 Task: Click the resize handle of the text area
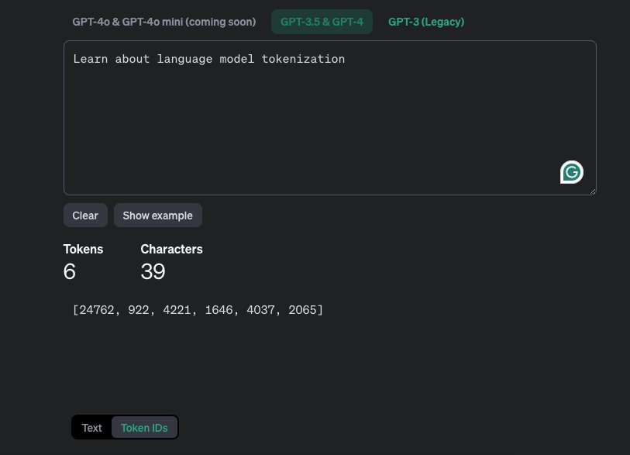click(593, 191)
